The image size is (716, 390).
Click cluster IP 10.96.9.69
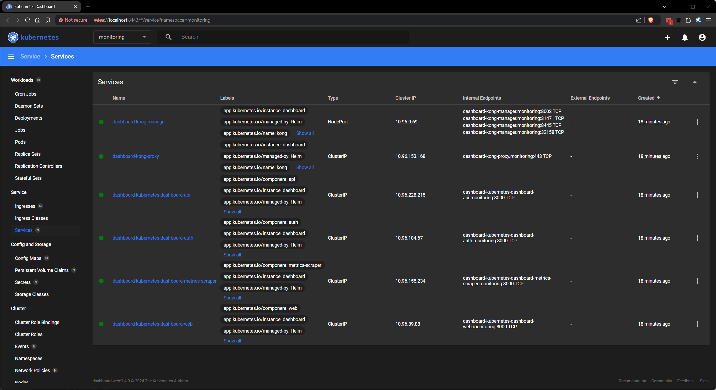(x=406, y=122)
